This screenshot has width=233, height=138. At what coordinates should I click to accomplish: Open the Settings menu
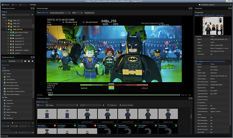(x=33, y=5)
